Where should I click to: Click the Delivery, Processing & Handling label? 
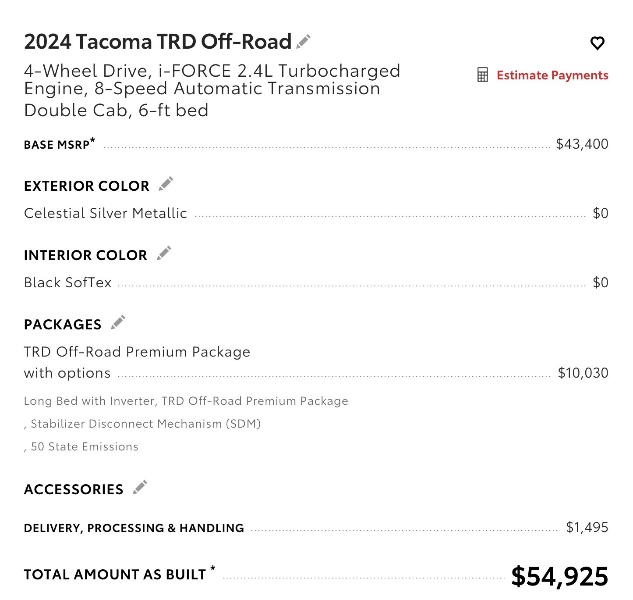134,528
